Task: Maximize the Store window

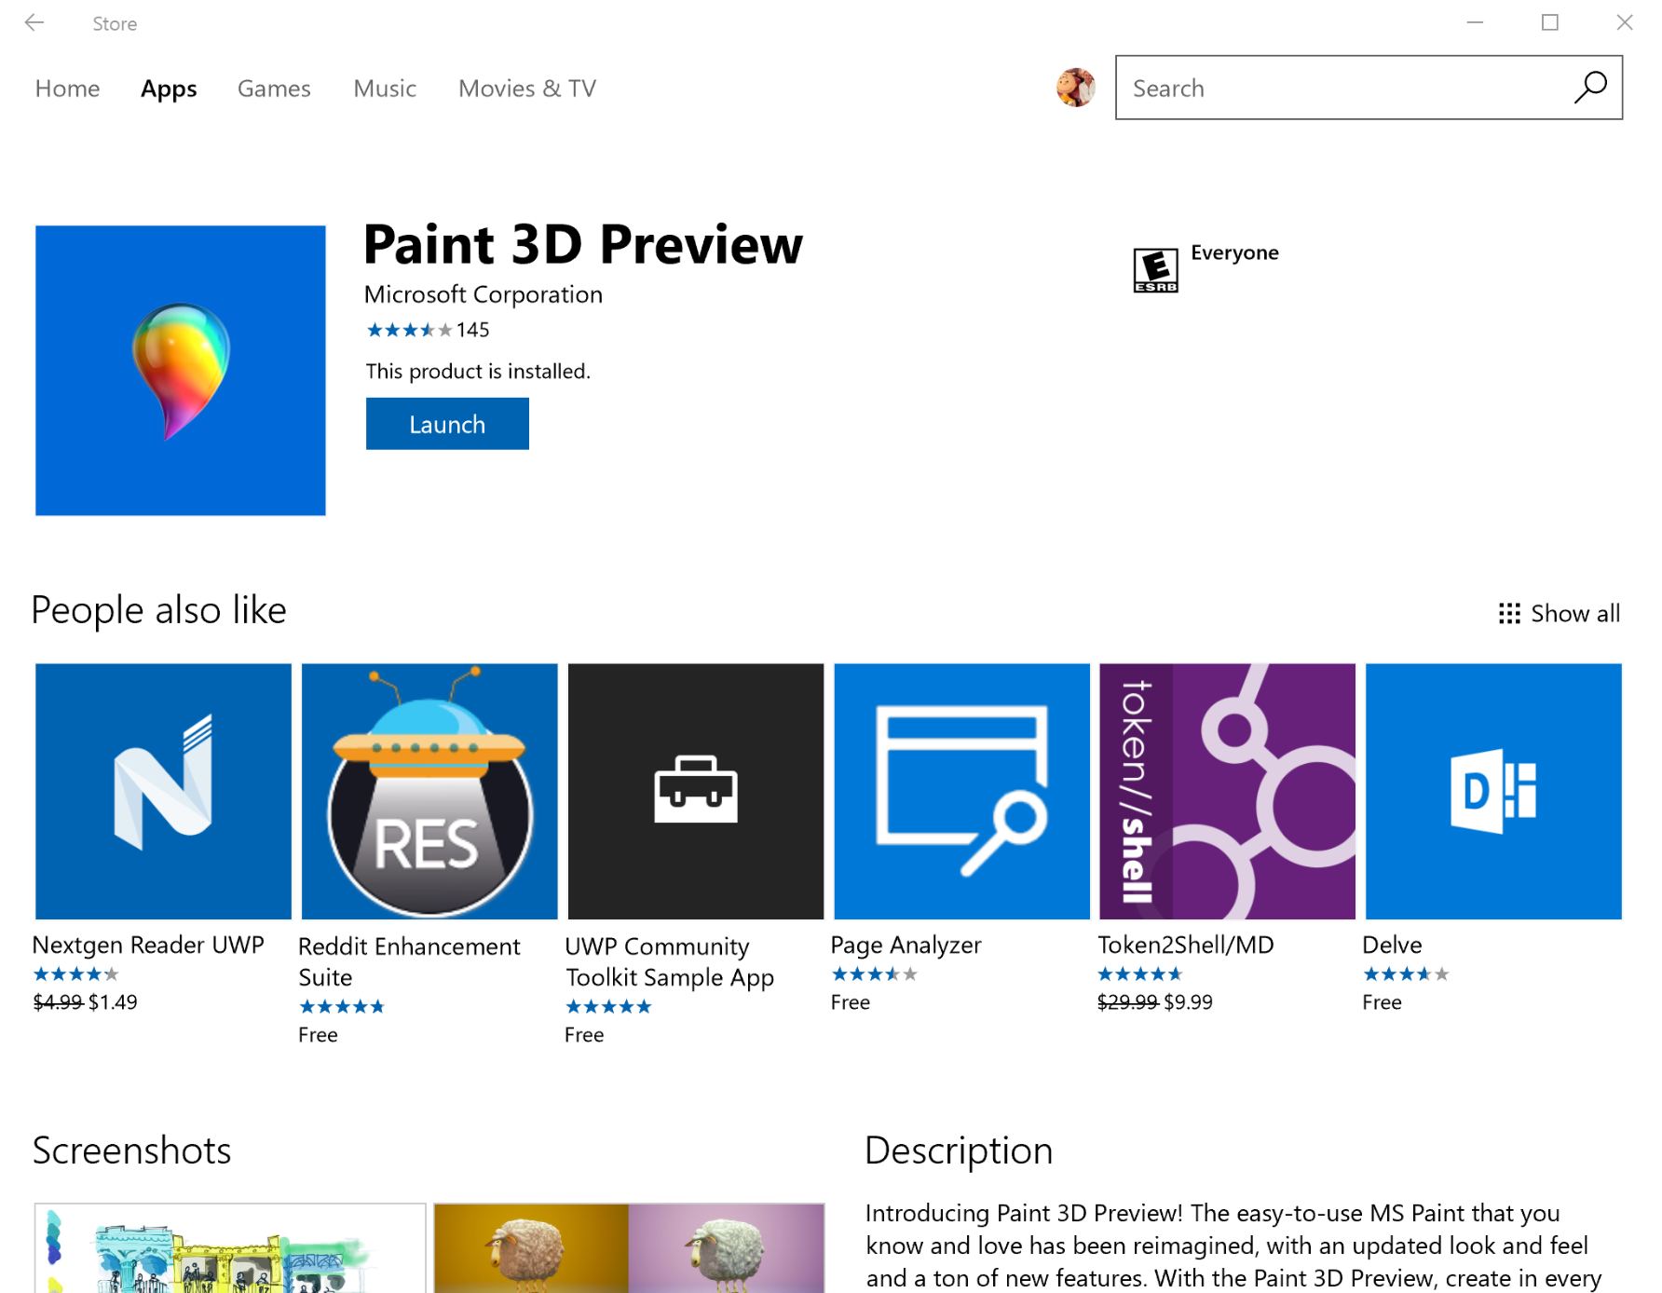Action: coord(1549,22)
